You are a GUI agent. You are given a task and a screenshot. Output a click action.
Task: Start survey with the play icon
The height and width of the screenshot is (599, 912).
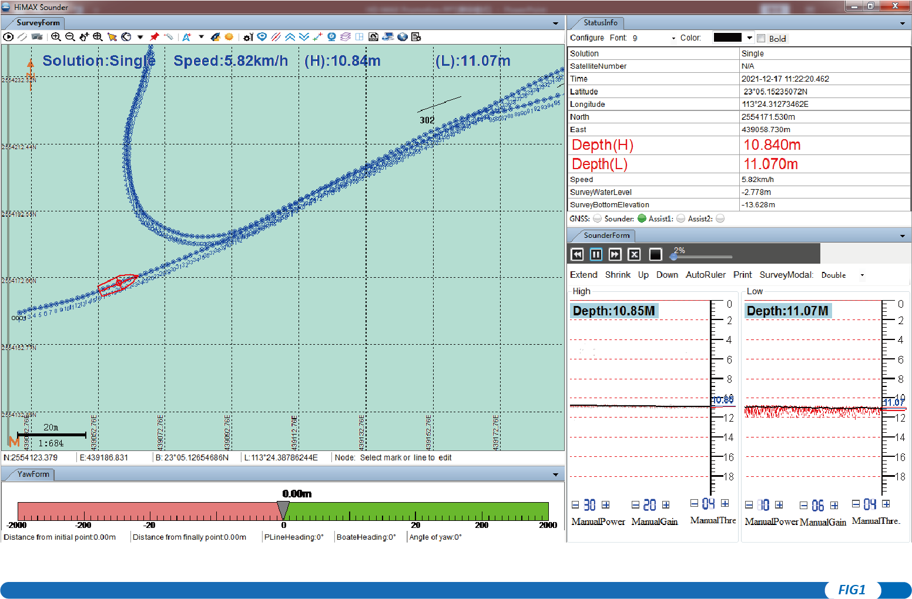(x=8, y=36)
